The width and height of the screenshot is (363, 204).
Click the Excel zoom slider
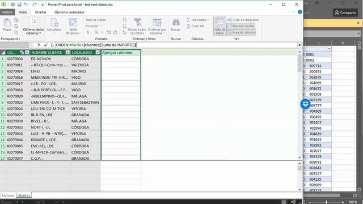coord(327,202)
